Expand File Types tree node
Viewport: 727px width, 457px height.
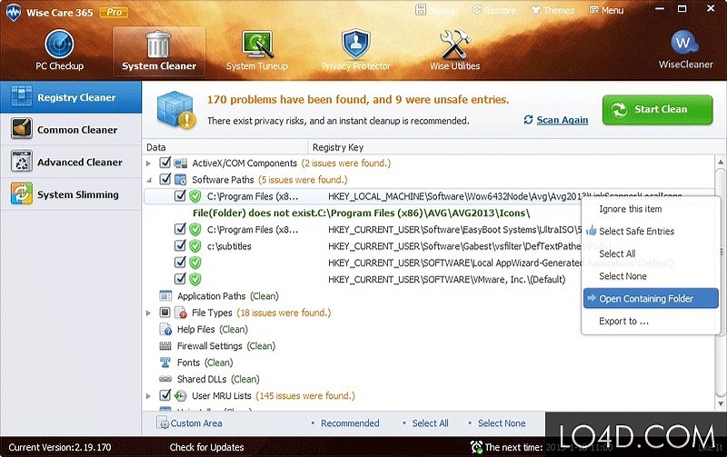[148, 313]
